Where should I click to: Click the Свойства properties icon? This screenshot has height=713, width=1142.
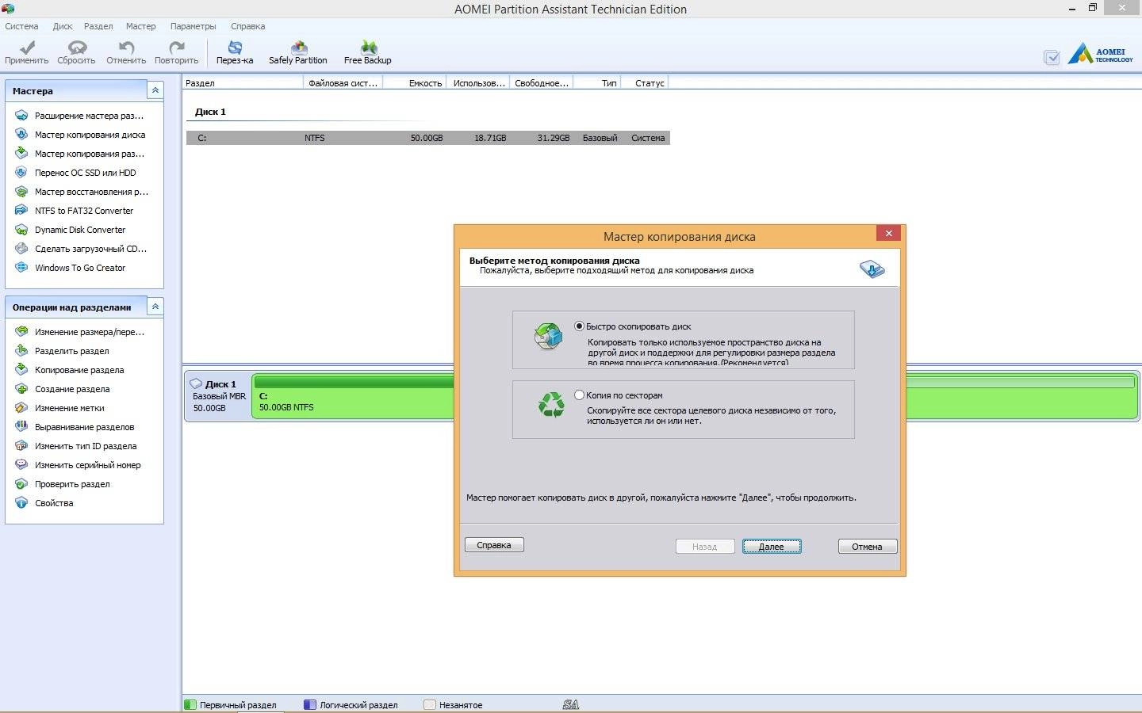pos(21,503)
